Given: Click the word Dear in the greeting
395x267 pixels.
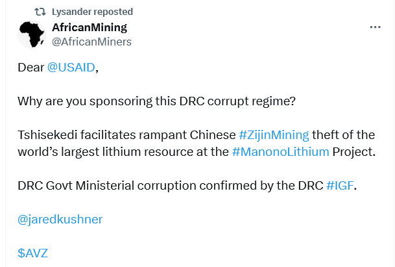Looking at the screenshot, I should click(30, 68).
